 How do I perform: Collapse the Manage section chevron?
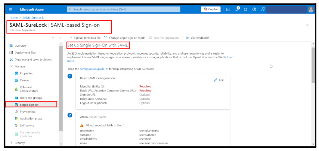(x=11, y=67)
